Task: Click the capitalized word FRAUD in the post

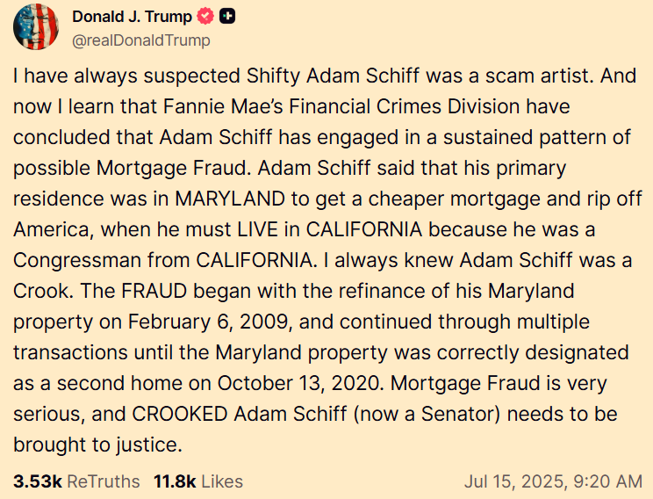Action: coord(154,291)
